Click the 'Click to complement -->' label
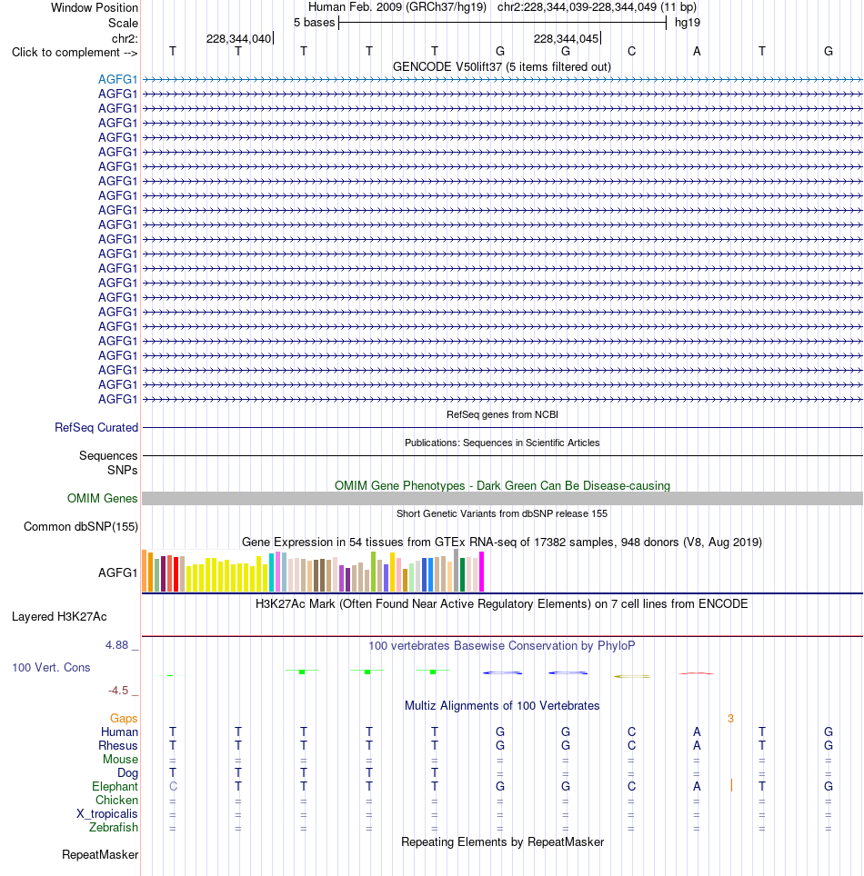Screen dimensions: 864x876 (75, 53)
